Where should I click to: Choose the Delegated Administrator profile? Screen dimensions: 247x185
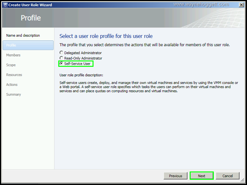61,53
